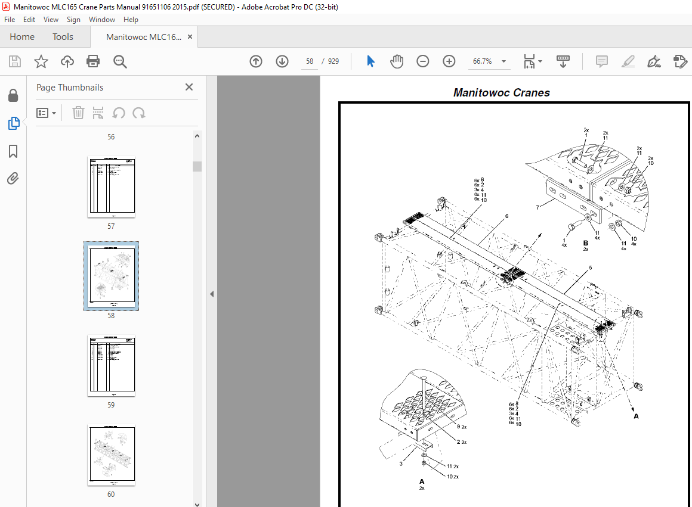692x507 pixels.
Task: Click the total page count 929
Action: coord(333,61)
